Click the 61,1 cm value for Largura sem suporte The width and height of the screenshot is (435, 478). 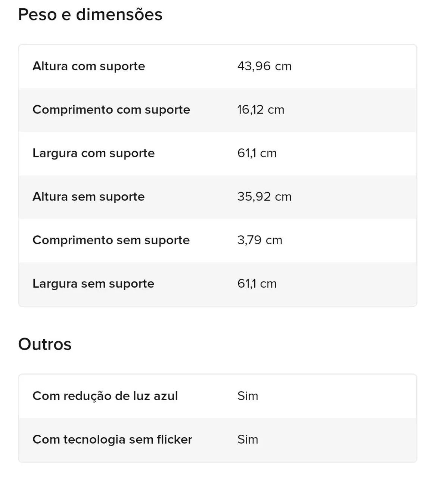(257, 284)
